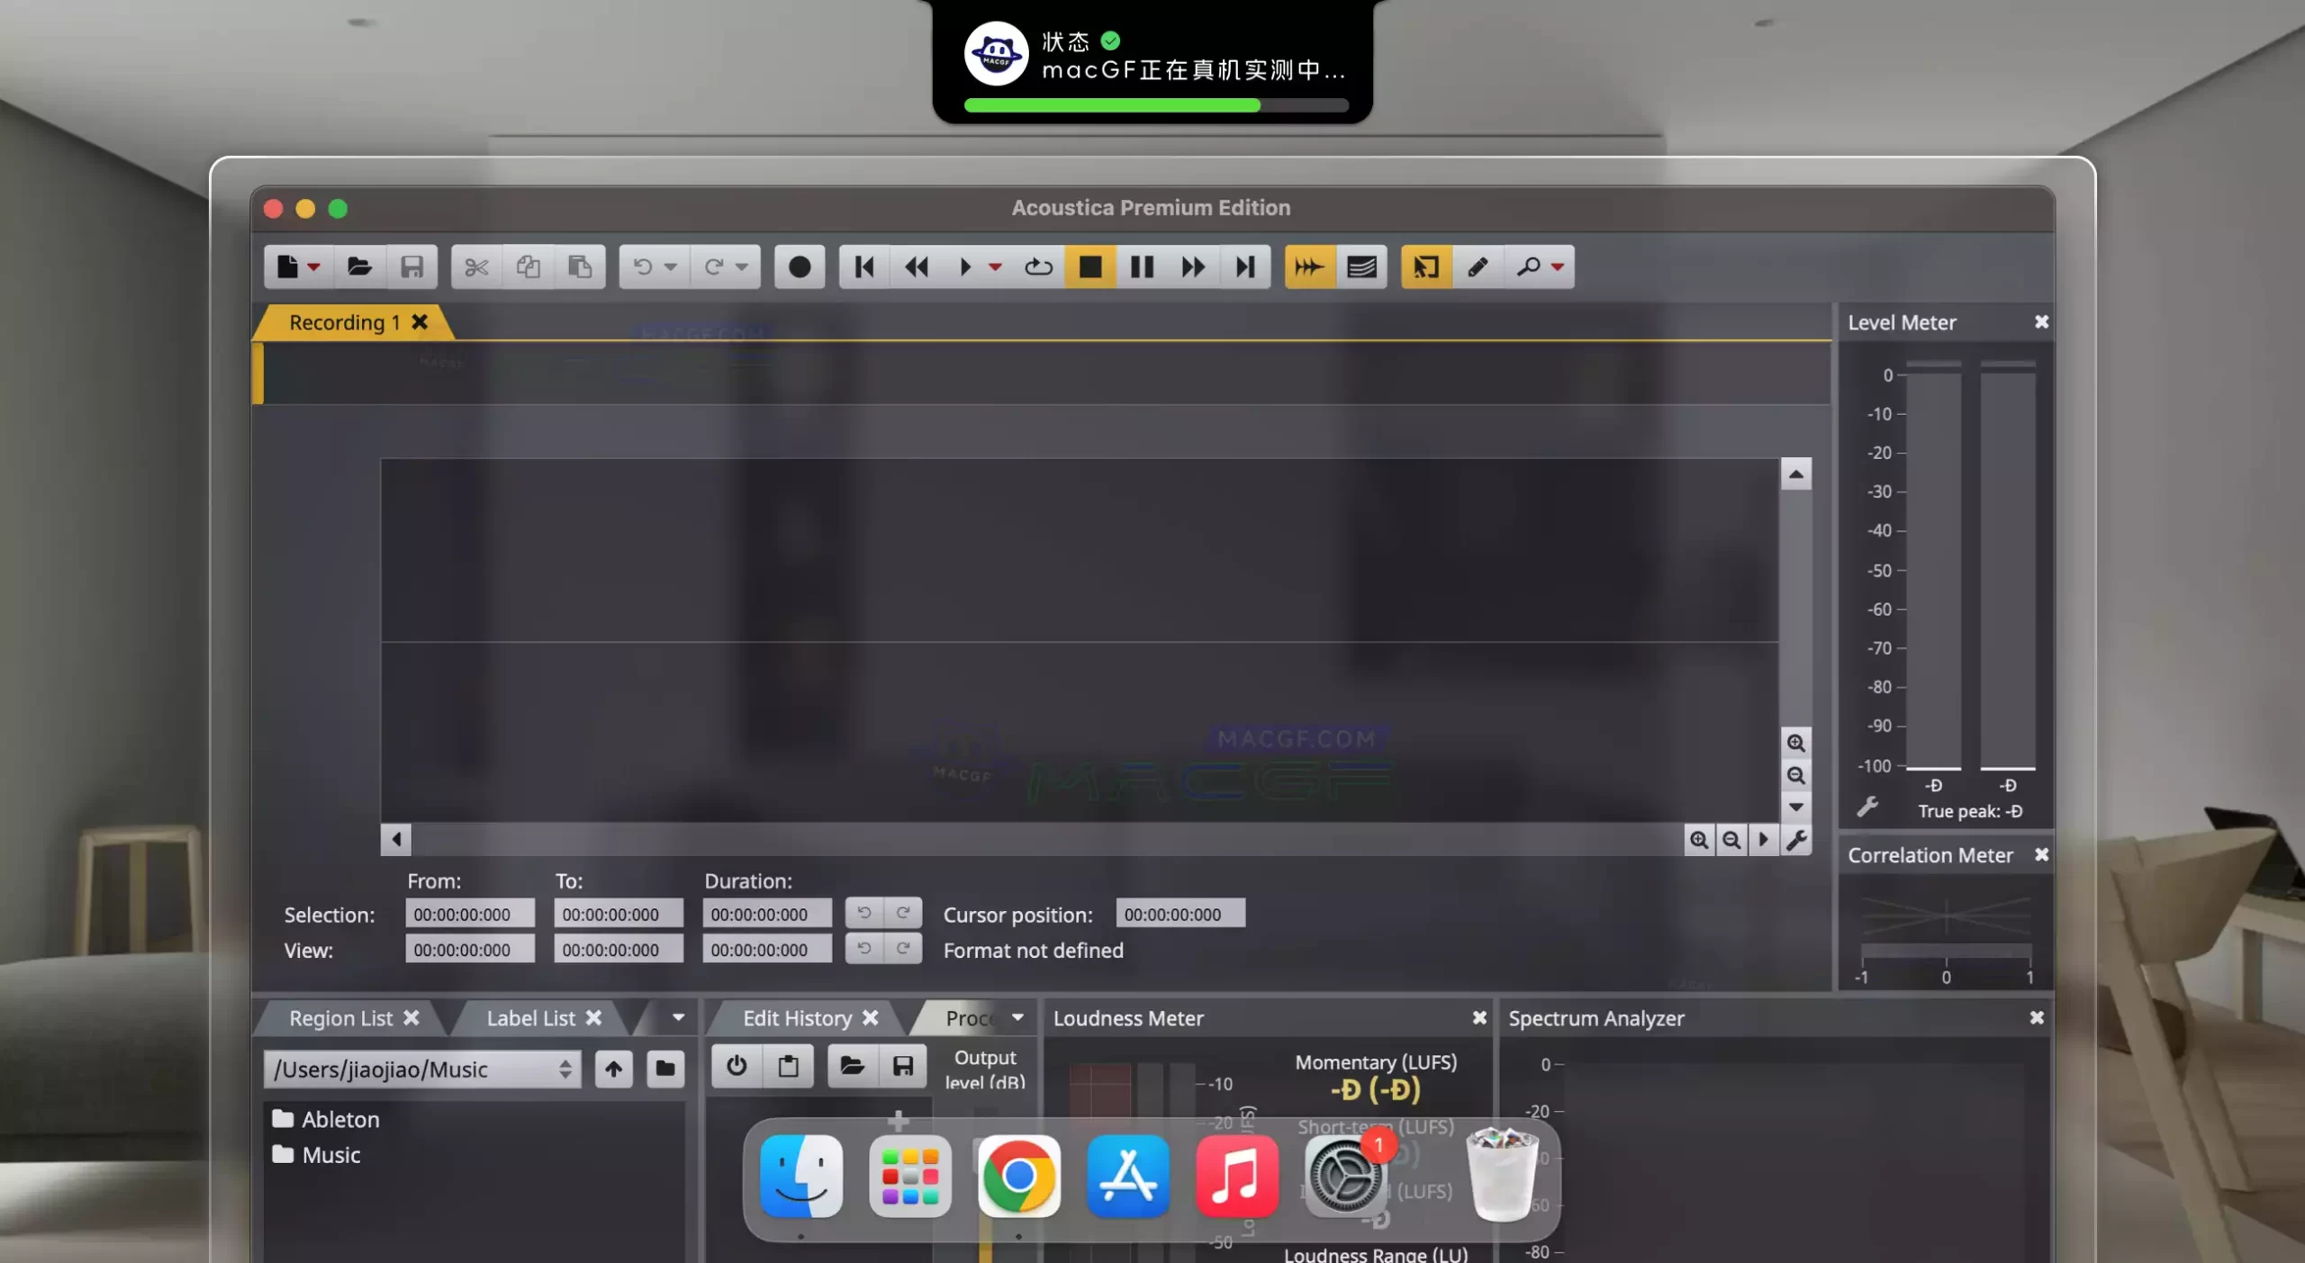This screenshot has height=1263, width=2305.
Task: Switch to the Label List tab
Action: coord(531,1018)
